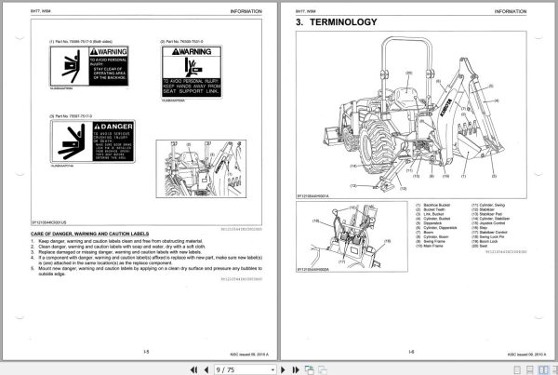The image size is (558, 375).
Task: Go to next page arrow
Action: (x=284, y=370)
